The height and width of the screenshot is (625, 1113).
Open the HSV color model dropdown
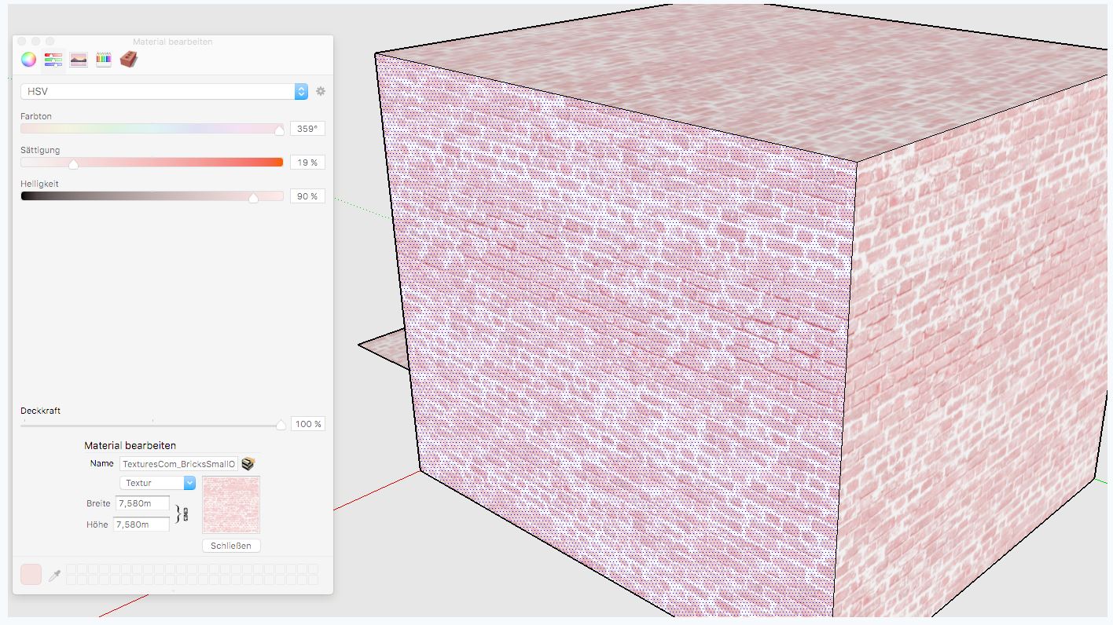point(301,92)
